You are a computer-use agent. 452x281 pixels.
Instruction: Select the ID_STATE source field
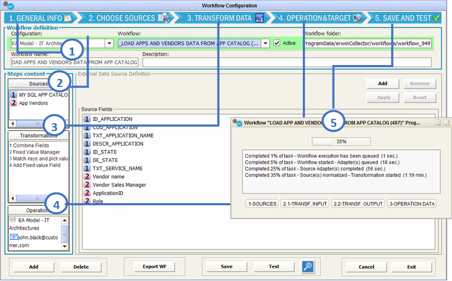[x=100, y=152]
